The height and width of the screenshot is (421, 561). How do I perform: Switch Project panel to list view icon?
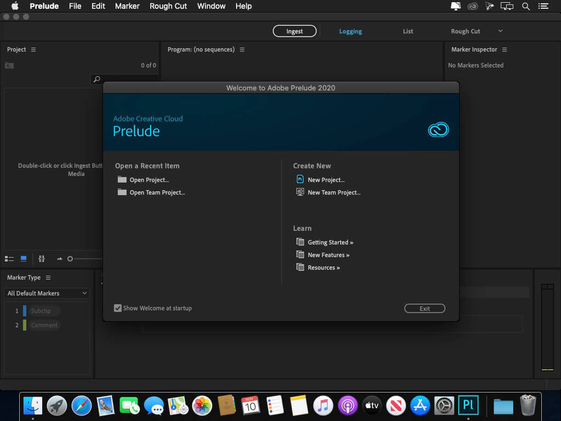click(9, 259)
